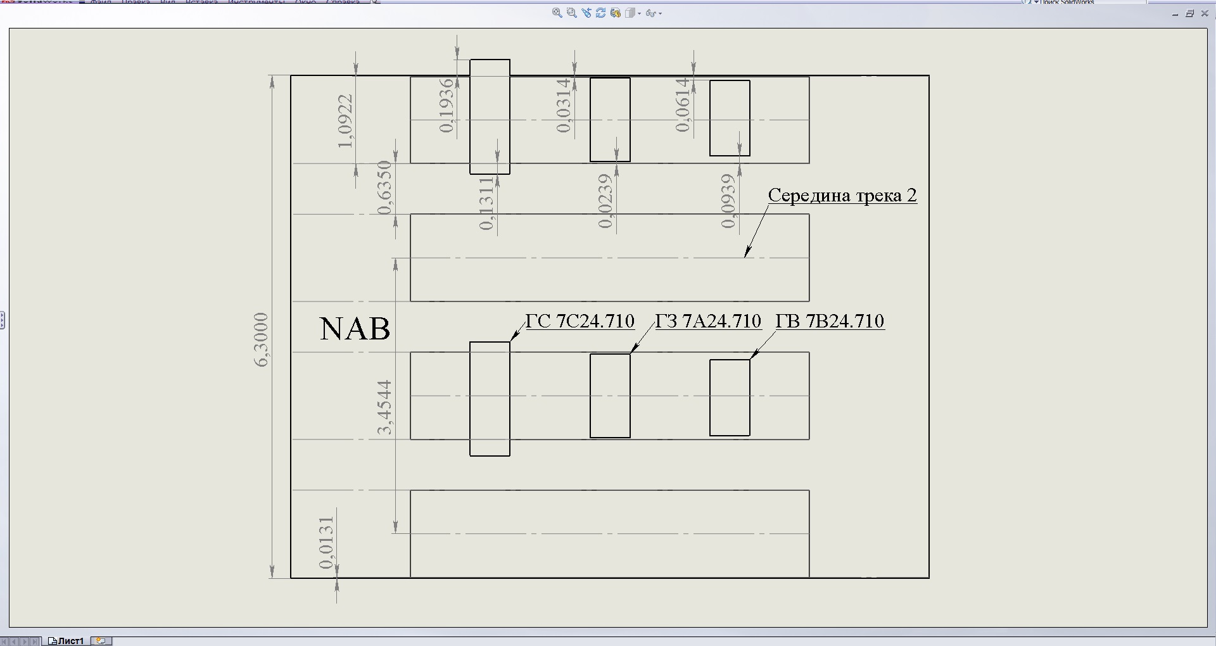Restore the document window
This screenshot has width=1216, height=646.
[x=1190, y=13]
